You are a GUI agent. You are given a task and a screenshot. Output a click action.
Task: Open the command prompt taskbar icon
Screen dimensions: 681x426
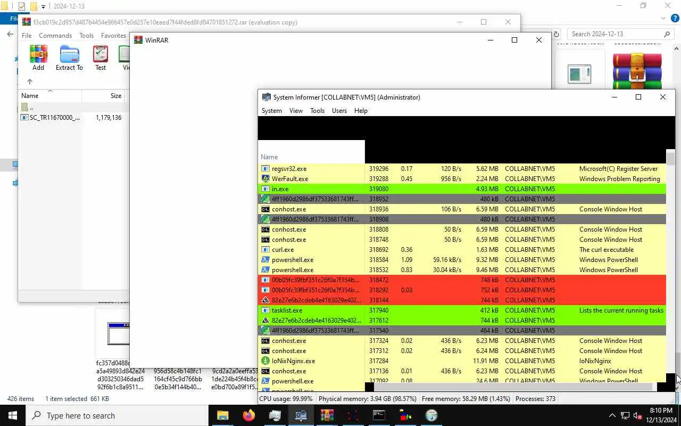click(x=379, y=415)
